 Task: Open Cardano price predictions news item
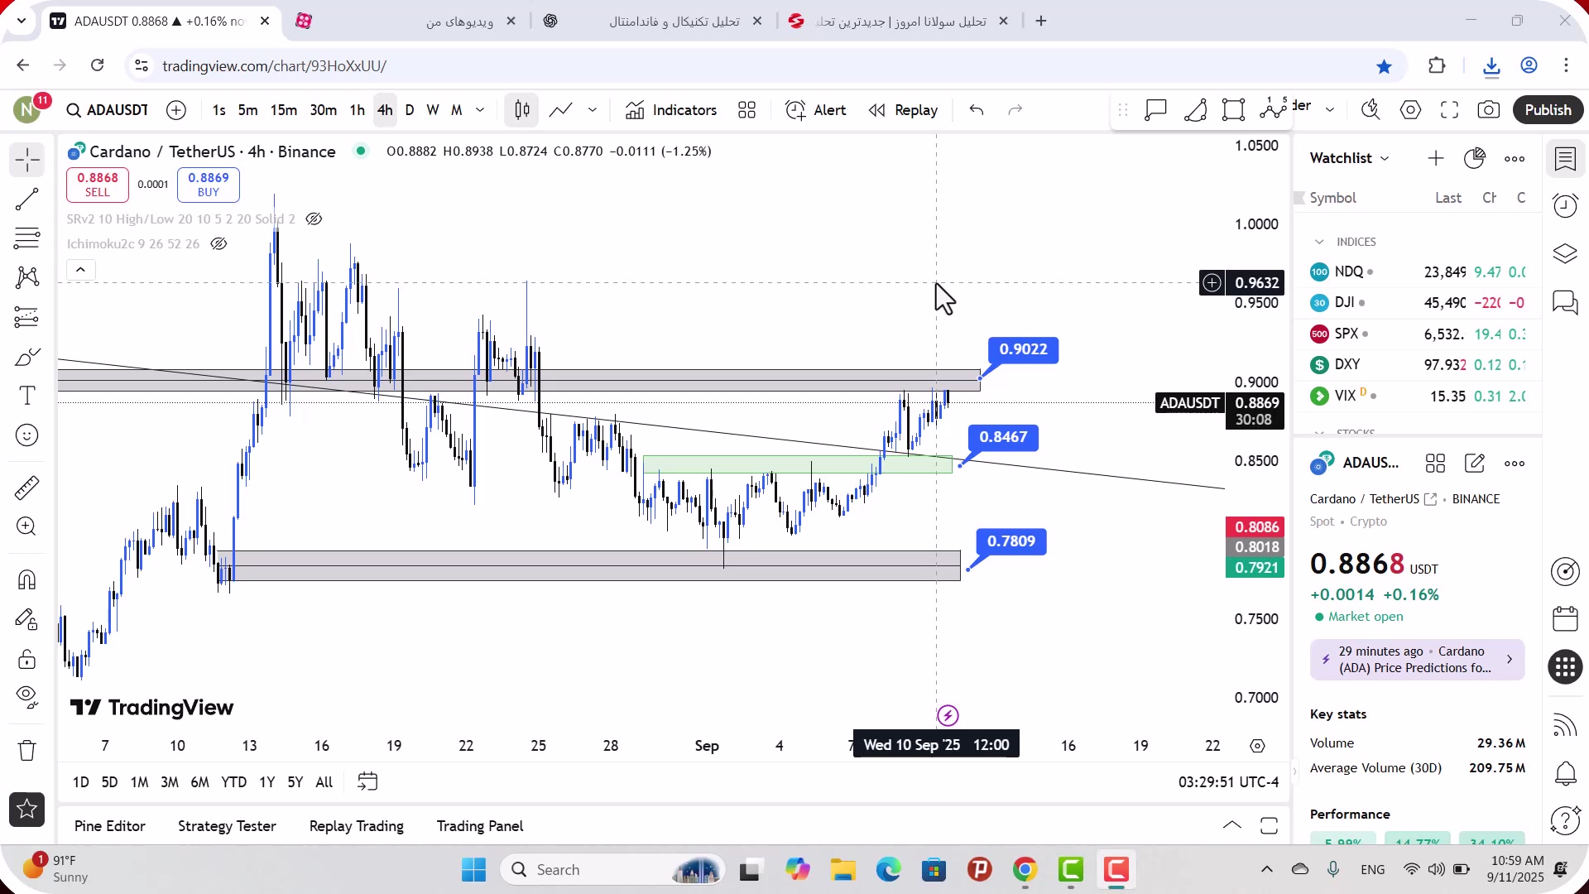pyautogui.click(x=1417, y=660)
